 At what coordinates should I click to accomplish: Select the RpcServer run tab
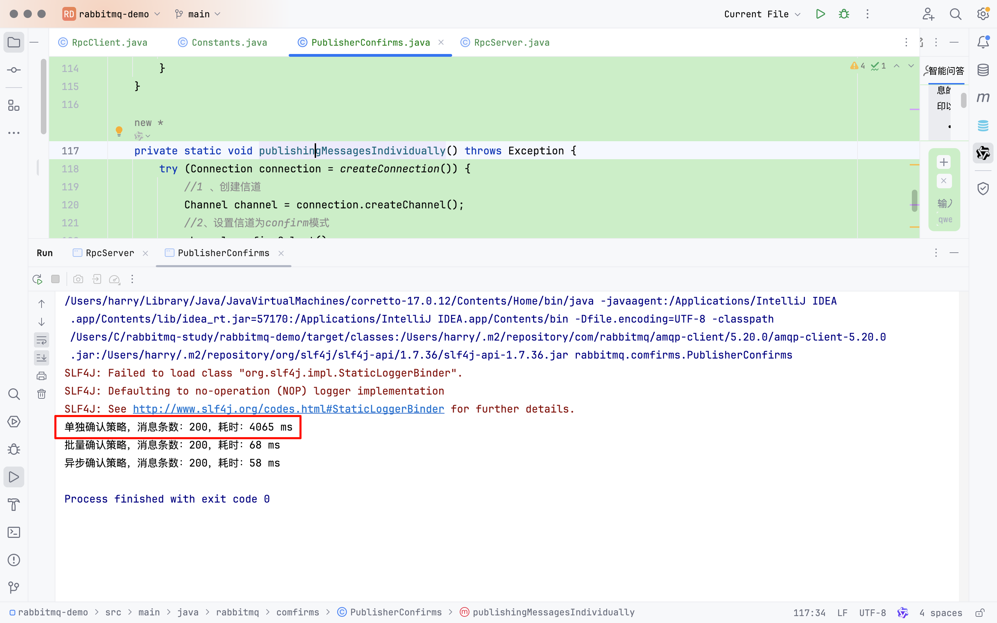pos(110,253)
